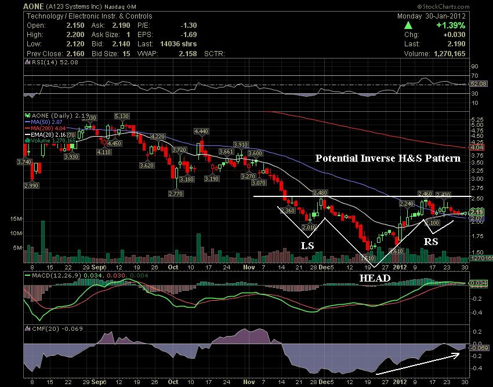Viewport: 493px width, 387px height.
Task: Click the "Potential Inverse H&S Pattern" annotation text
Action: point(388,158)
